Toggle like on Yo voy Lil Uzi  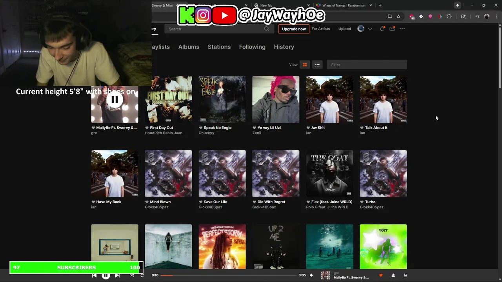(254, 128)
